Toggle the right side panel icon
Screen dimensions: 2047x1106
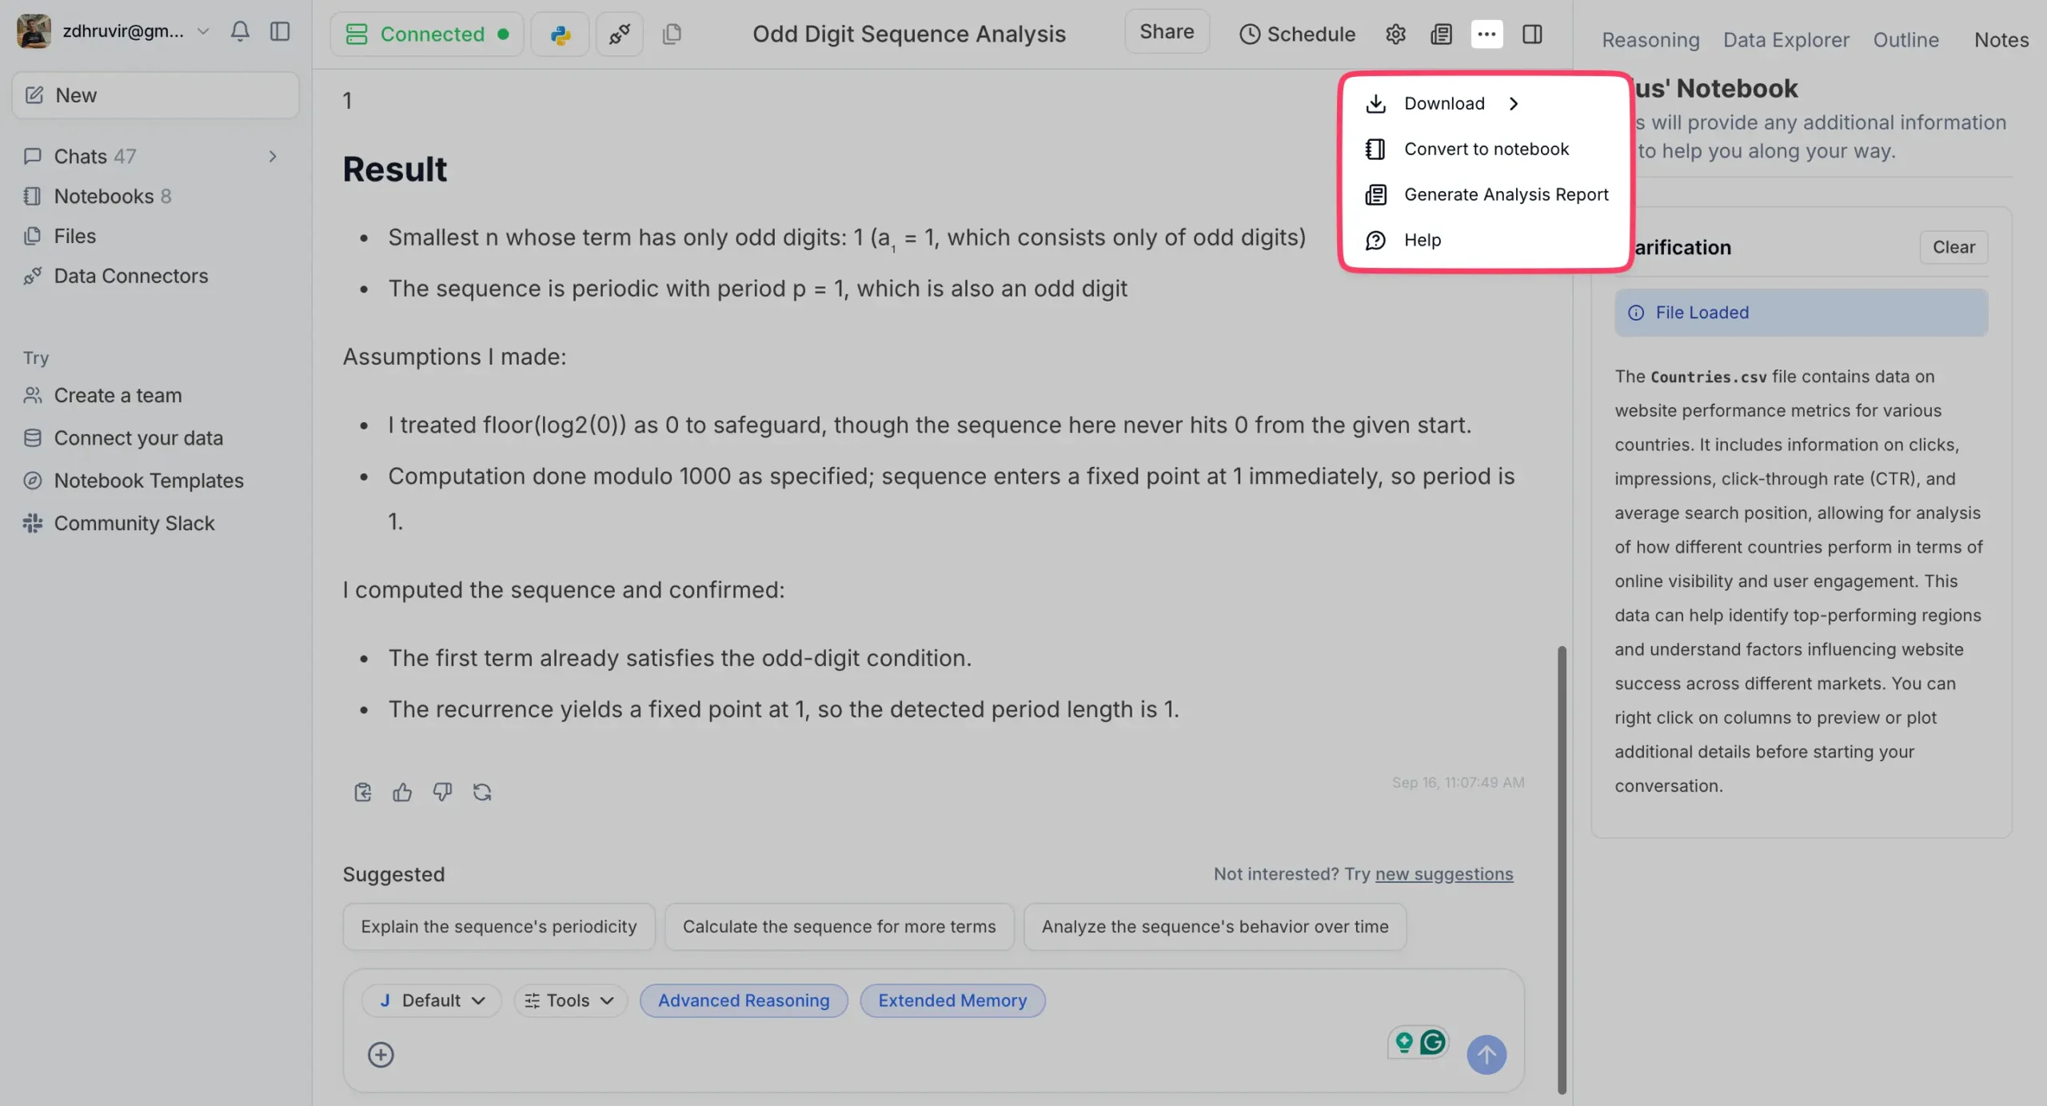(1531, 34)
